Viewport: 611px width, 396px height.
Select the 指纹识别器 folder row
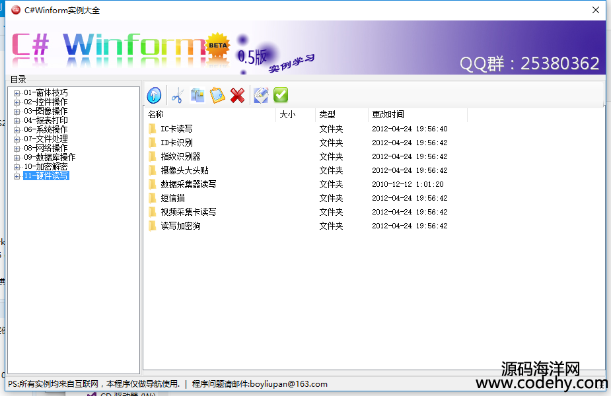click(180, 156)
